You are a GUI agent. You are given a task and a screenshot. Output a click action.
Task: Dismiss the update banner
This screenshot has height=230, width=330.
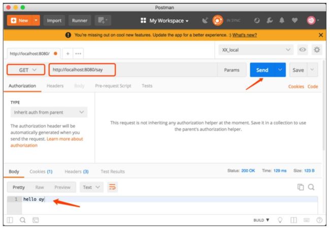(x=321, y=35)
